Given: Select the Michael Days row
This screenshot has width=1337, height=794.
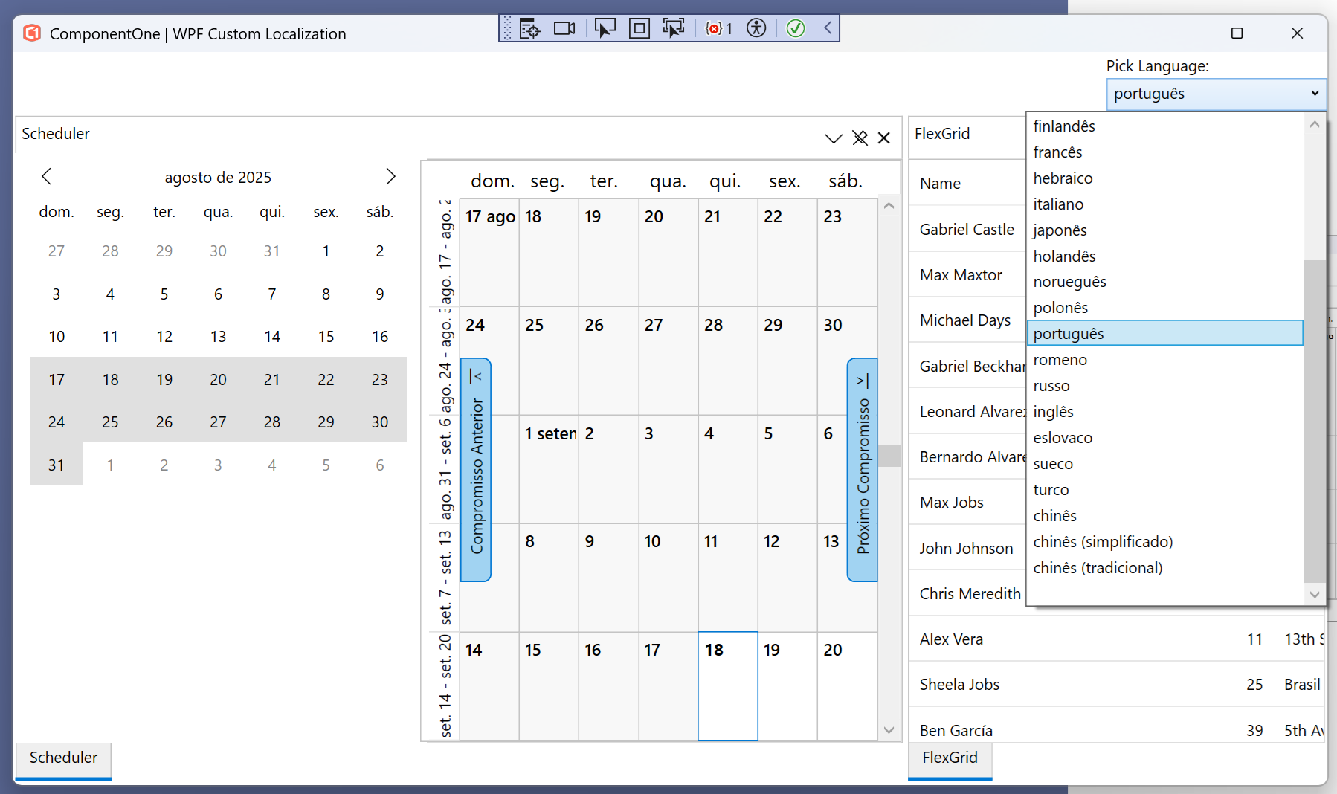Looking at the screenshot, I should tap(967, 320).
